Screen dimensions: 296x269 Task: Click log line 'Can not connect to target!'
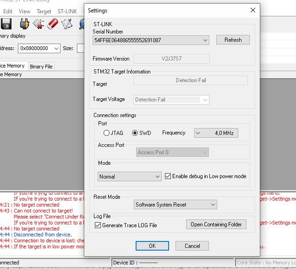(43, 211)
